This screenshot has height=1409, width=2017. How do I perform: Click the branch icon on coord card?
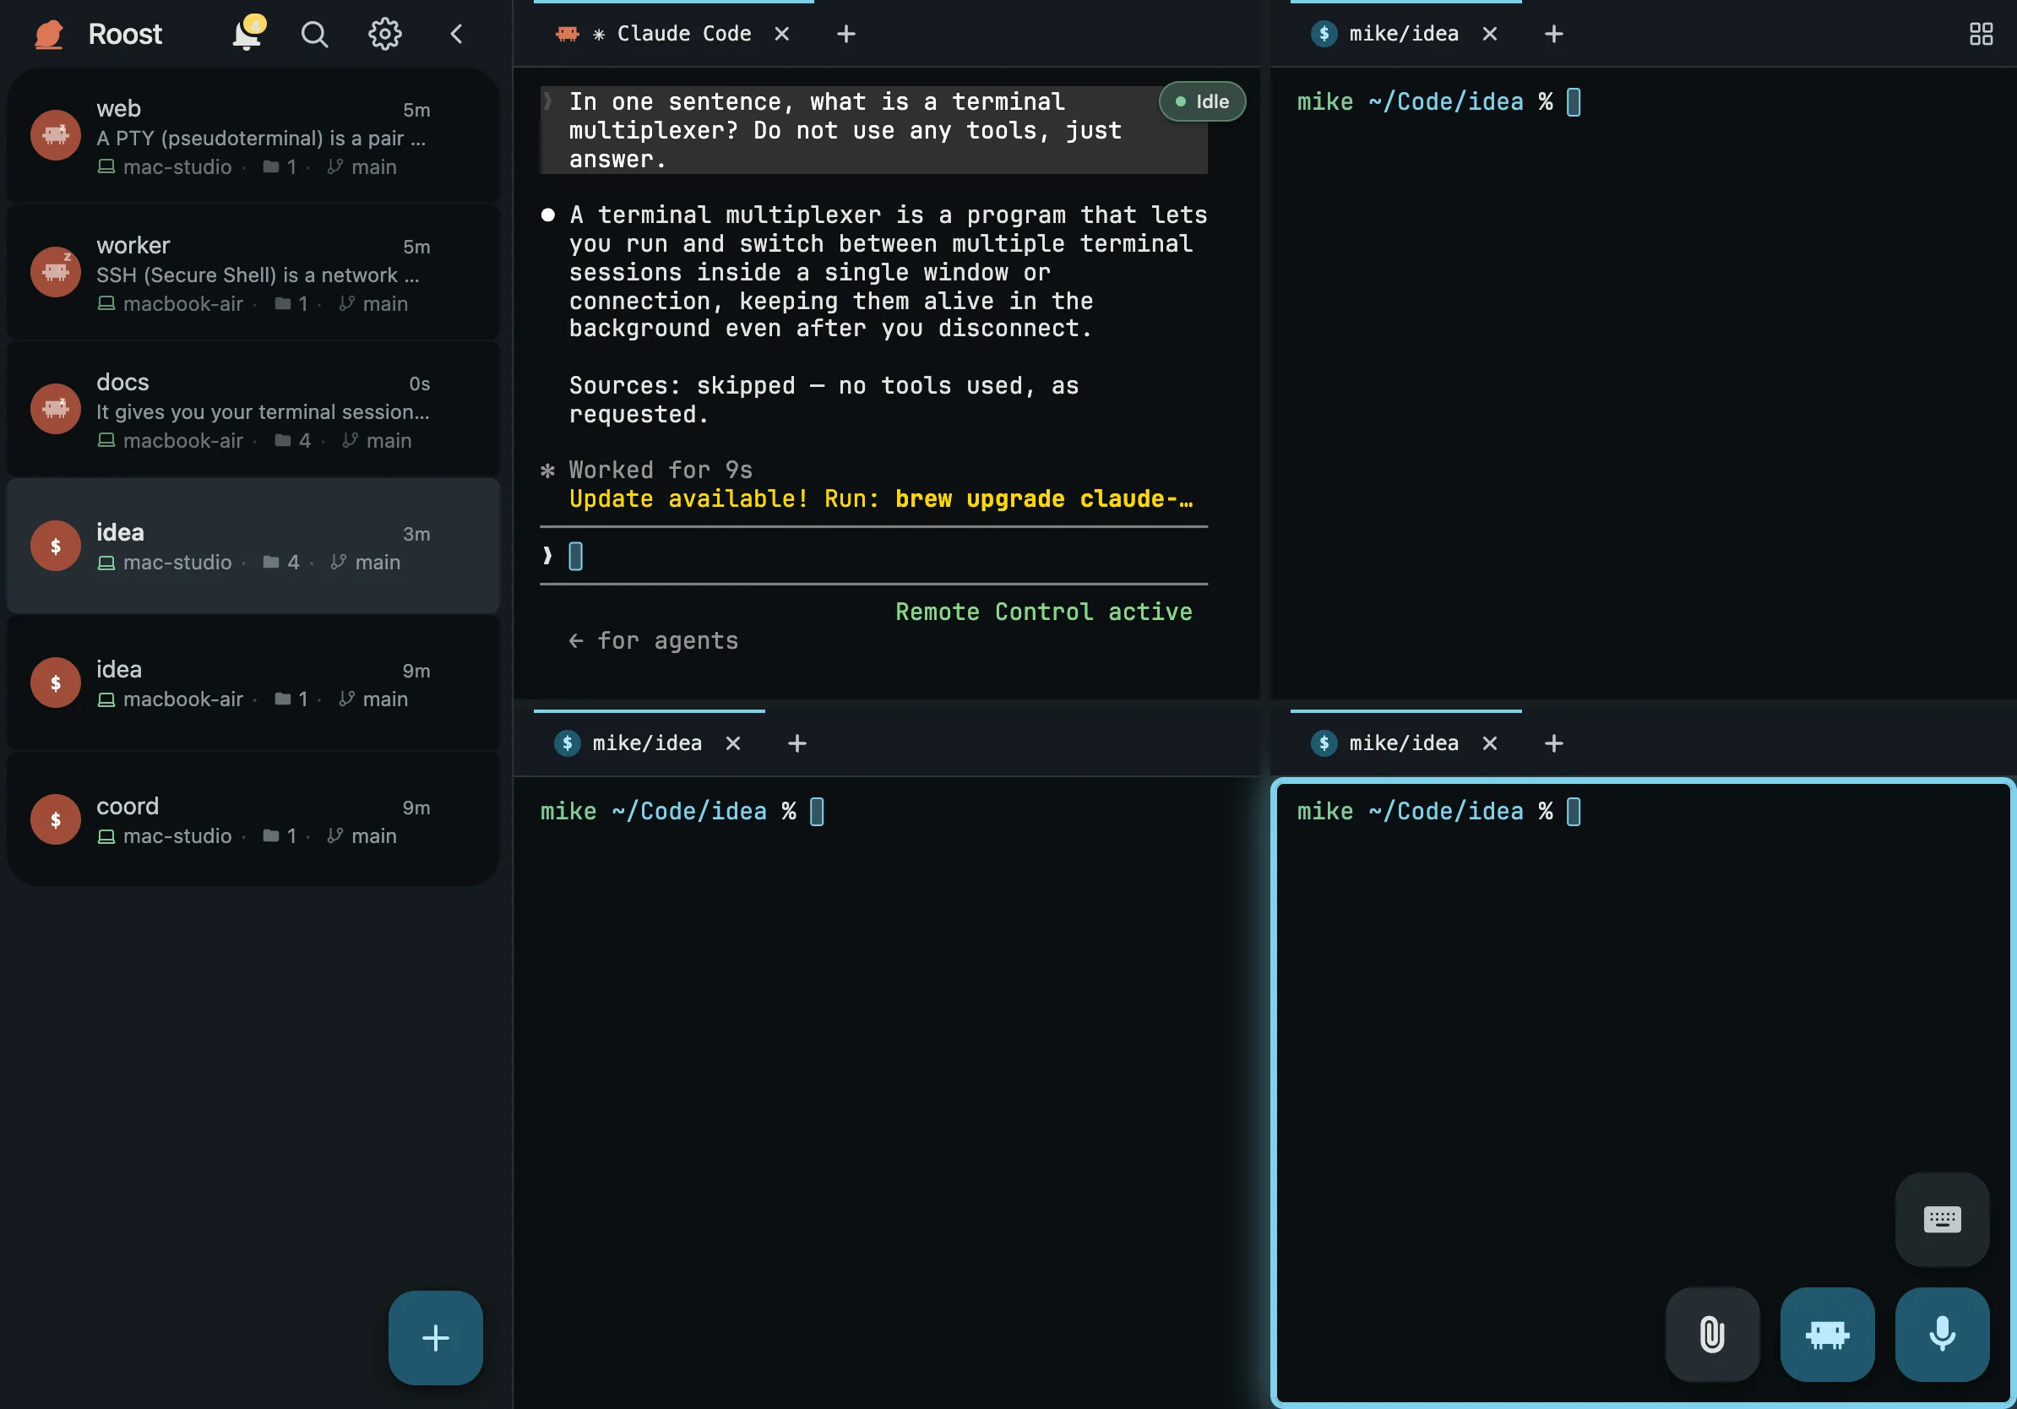tap(334, 835)
